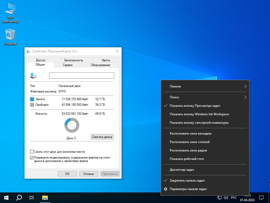Select the Recycle Bin desktop icon
The width and height of the screenshot is (270, 203).
[10, 35]
